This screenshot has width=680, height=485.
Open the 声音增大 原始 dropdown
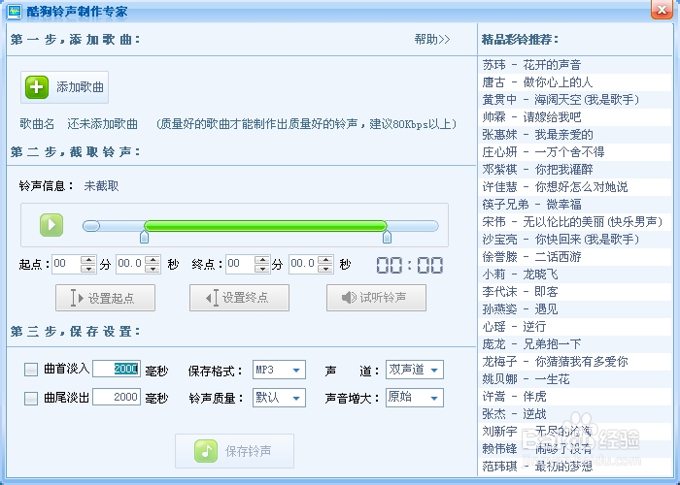point(415,398)
